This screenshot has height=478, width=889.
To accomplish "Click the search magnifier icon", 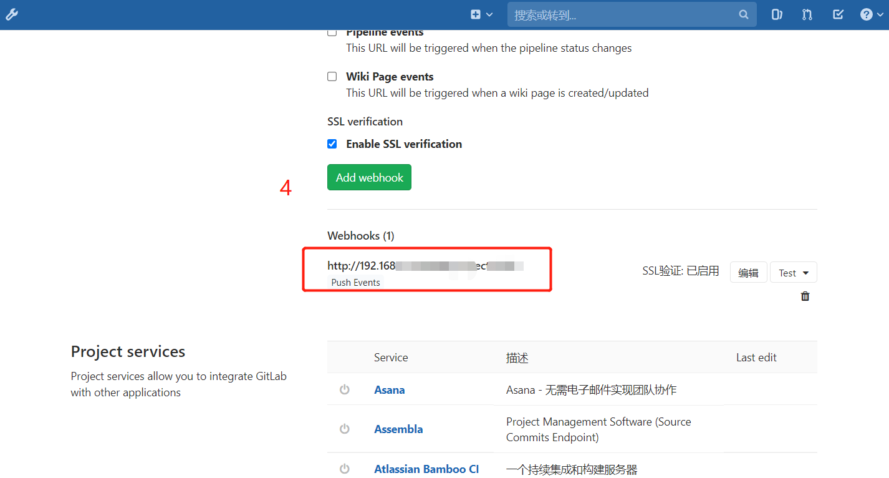I will [743, 14].
